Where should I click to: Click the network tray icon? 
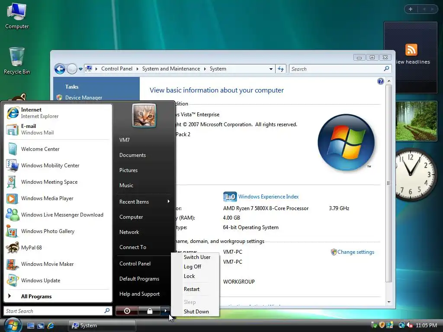point(401,325)
